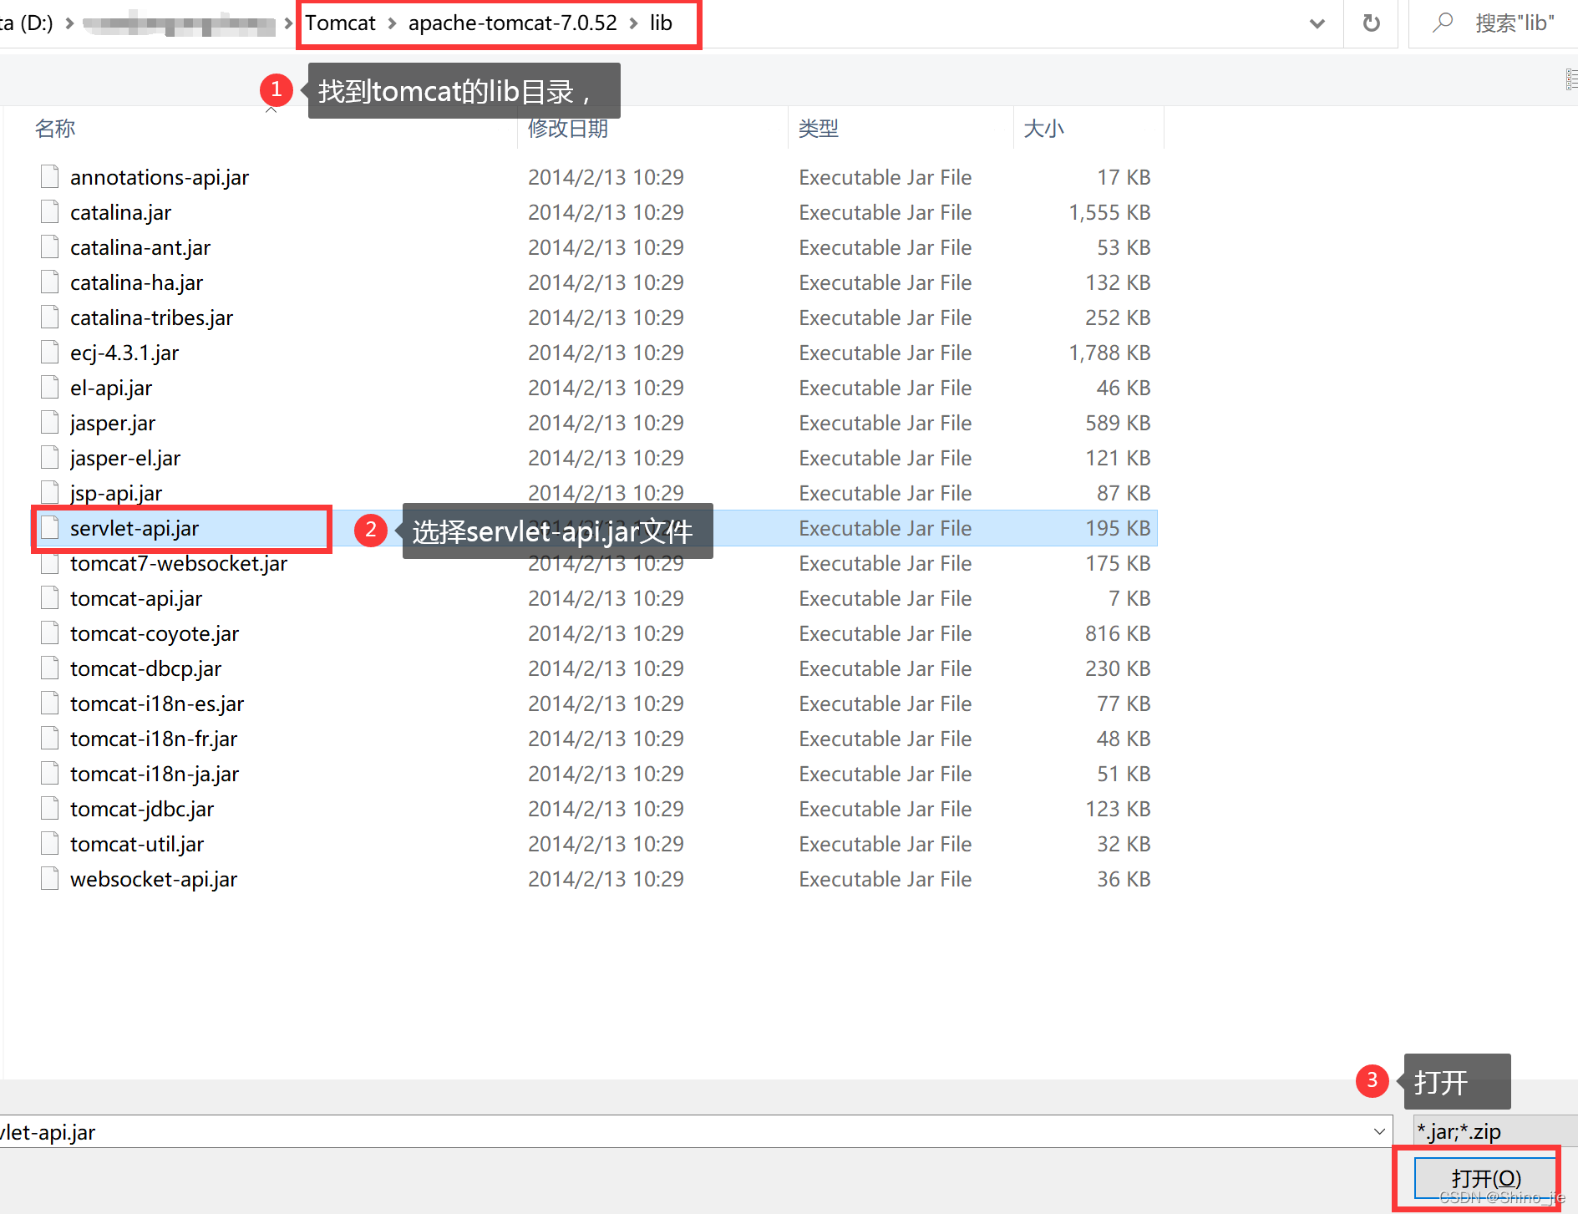This screenshot has width=1578, height=1214.
Task: Click the tomcat7-websocket.jar file icon
Action: 48,563
